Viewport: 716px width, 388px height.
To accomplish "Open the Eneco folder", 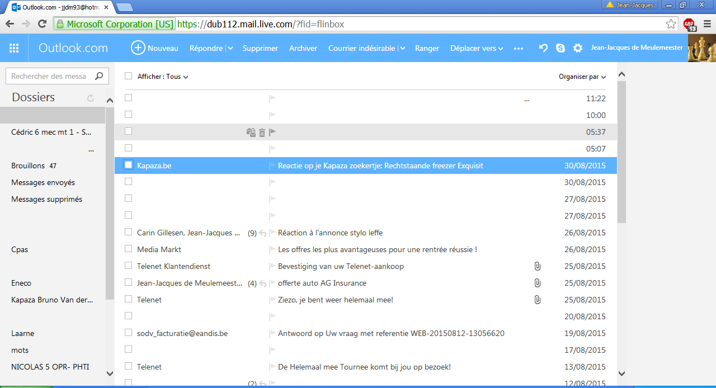I will 21,283.
